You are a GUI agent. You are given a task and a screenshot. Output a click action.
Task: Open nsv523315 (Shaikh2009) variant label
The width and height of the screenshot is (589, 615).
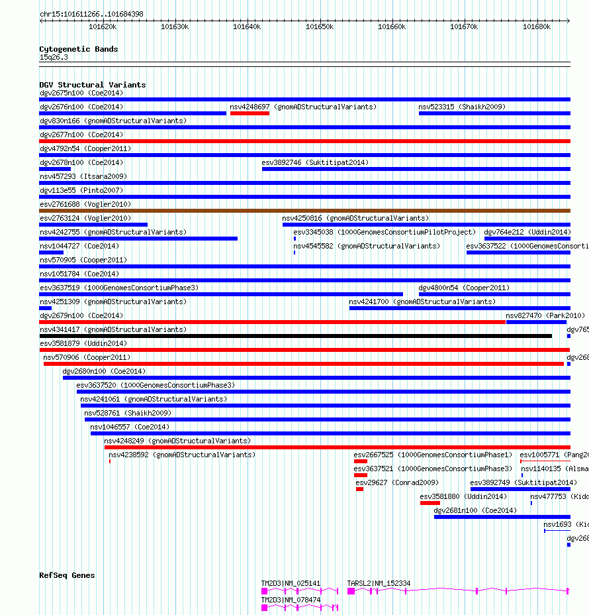coord(462,107)
